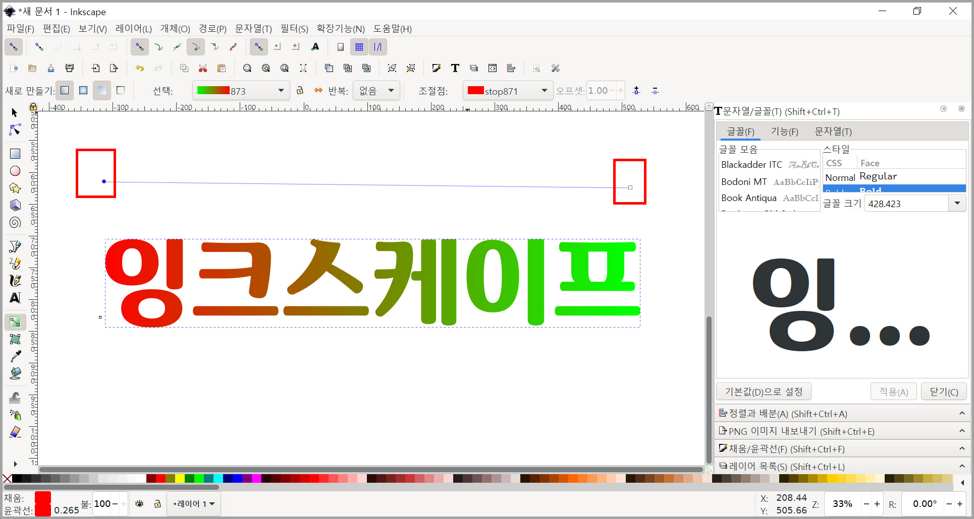Screen dimensions: 974x519
Task: Activate the Spray tool
Action: tap(15, 415)
